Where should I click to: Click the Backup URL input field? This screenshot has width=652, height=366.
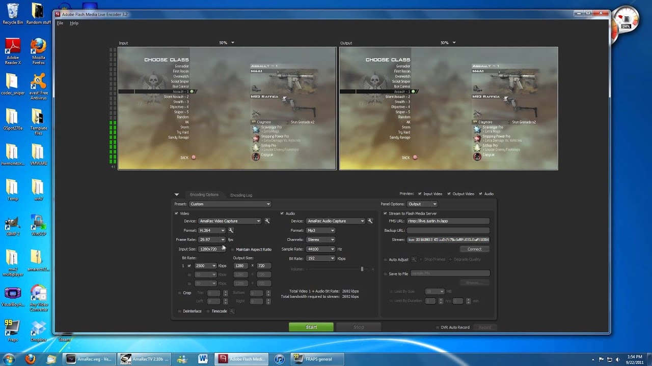pyautogui.click(x=448, y=230)
